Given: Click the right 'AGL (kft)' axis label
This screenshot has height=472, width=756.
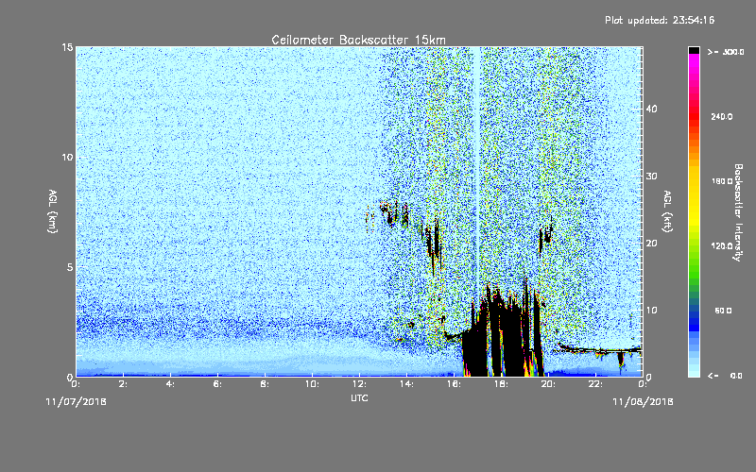Looking at the screenshot, I should click(668, 211).
